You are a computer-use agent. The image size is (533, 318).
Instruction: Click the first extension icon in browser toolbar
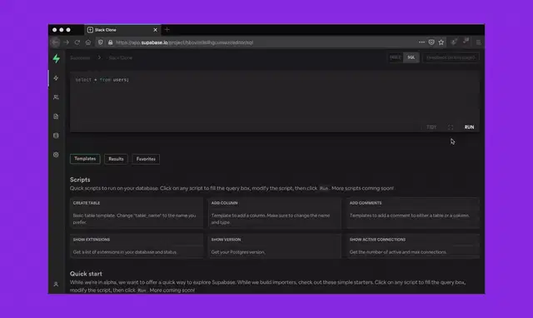453,42
